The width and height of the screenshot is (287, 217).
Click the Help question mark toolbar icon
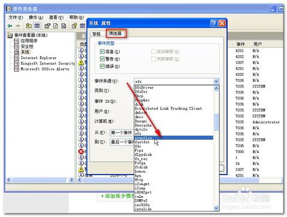point(74,26)
